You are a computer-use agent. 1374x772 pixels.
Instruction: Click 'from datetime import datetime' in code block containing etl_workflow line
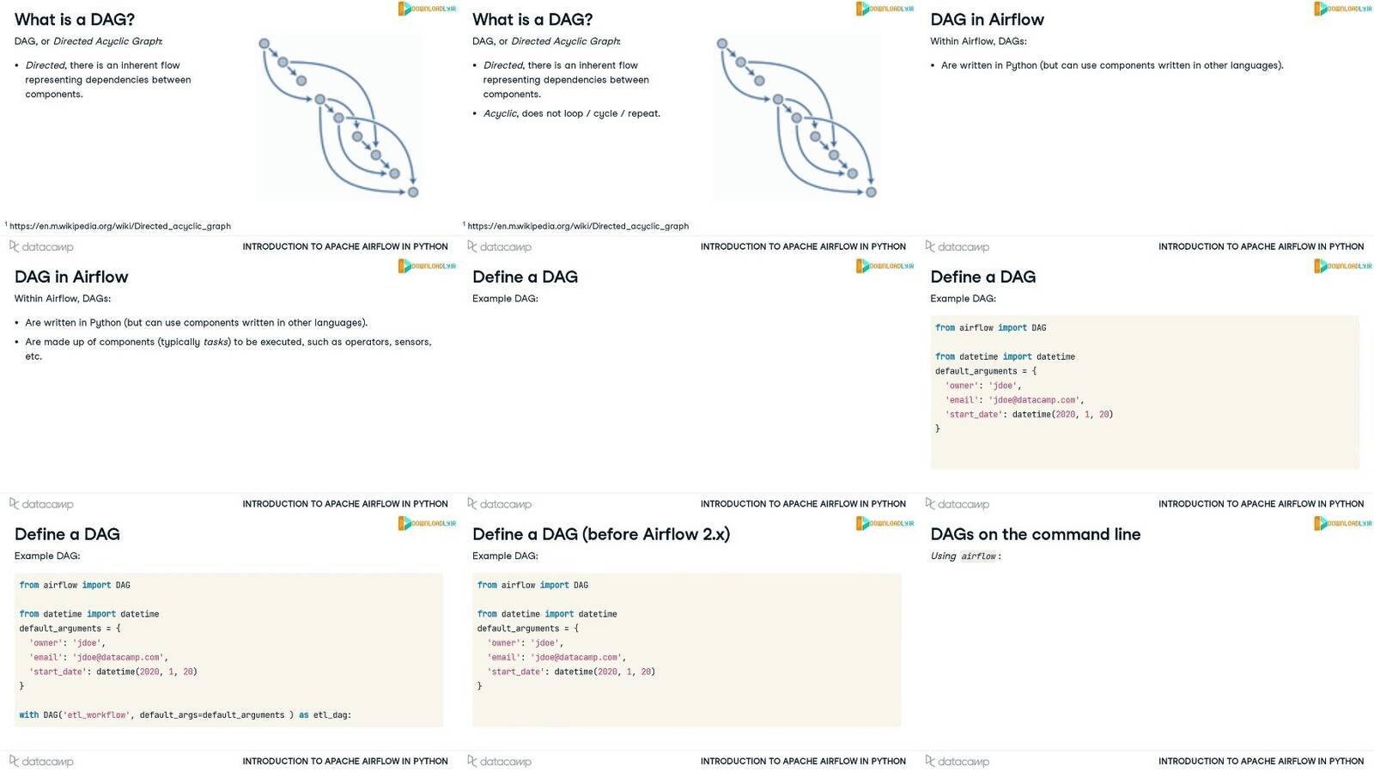(x=89, y=614)
